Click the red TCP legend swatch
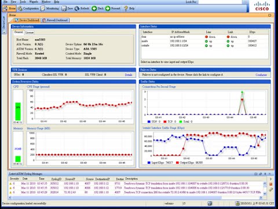 tap(165, 121)
